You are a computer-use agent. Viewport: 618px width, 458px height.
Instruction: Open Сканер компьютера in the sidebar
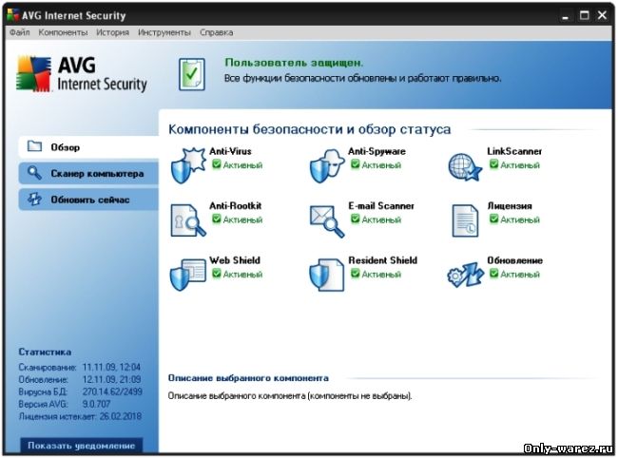pos(87,174)
